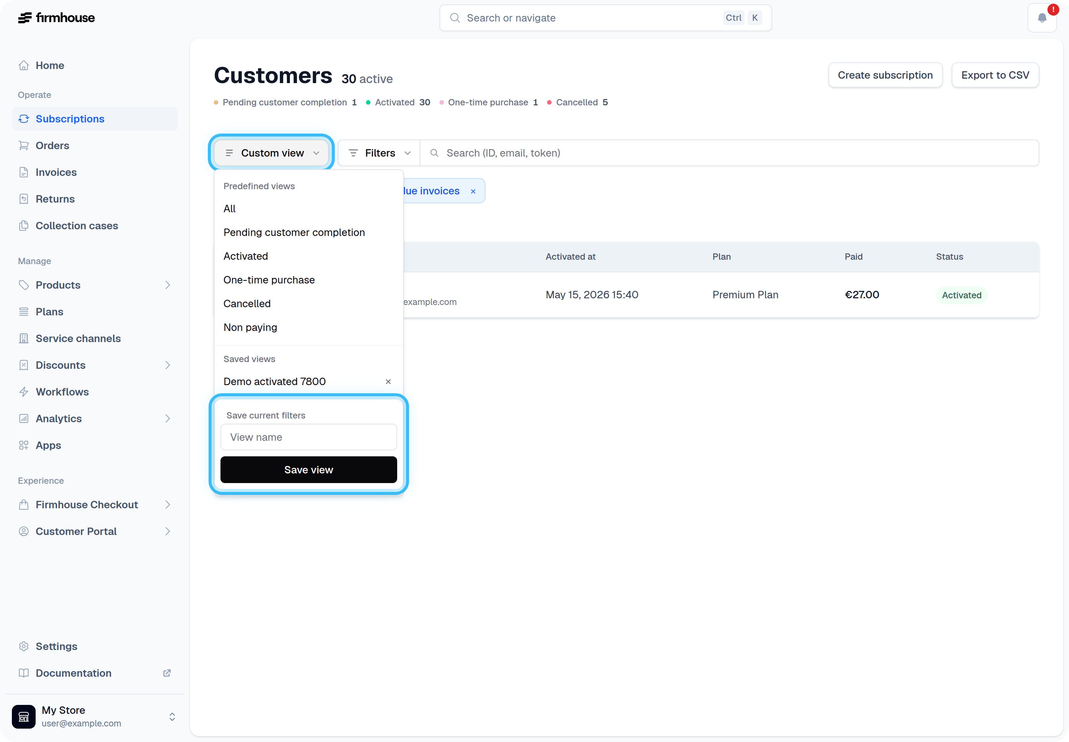This screenshot has width=1069, height=742.
Task: Click the Returns icon in sidebar
Action: coord(24,199)
